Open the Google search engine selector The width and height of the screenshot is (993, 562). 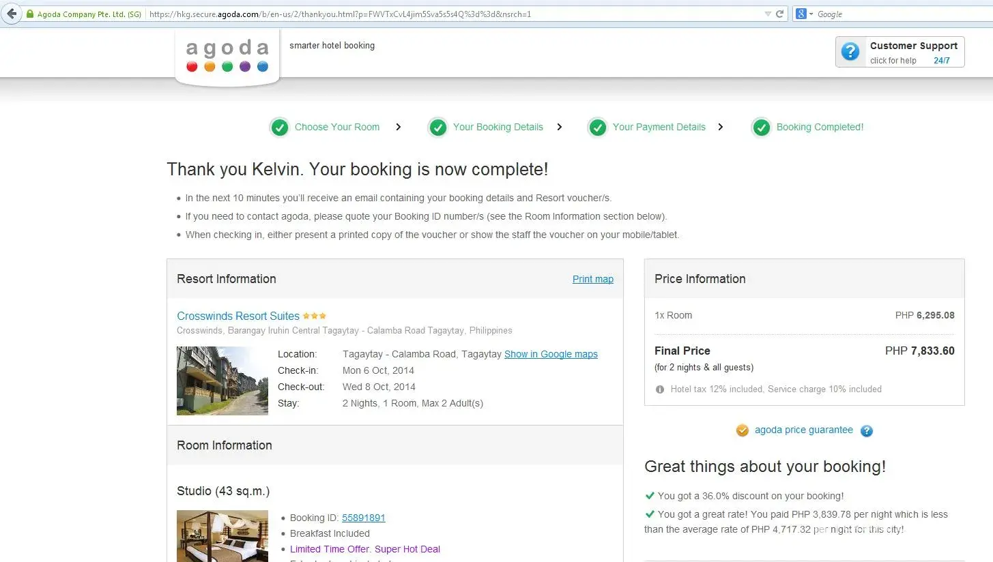(x=804, y=14)
